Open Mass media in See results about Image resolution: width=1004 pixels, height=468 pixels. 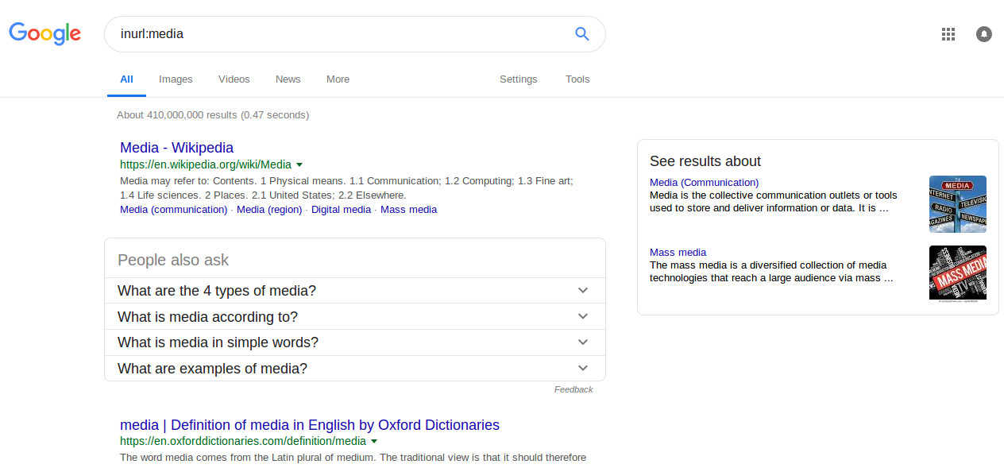click(x=678, y=253)
